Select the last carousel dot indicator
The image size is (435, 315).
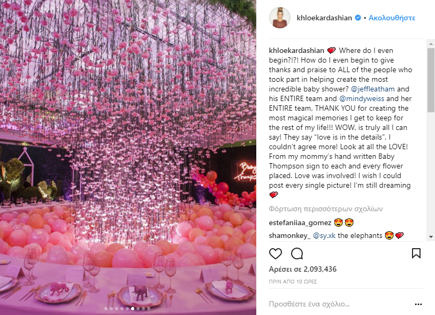[x=149, y=309]
